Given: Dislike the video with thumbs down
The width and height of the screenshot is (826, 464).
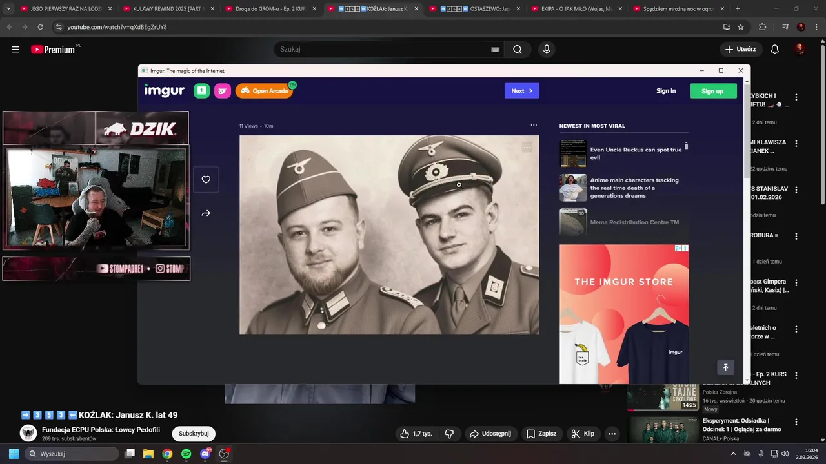Looking at the screenshot, I should [450, 434].
